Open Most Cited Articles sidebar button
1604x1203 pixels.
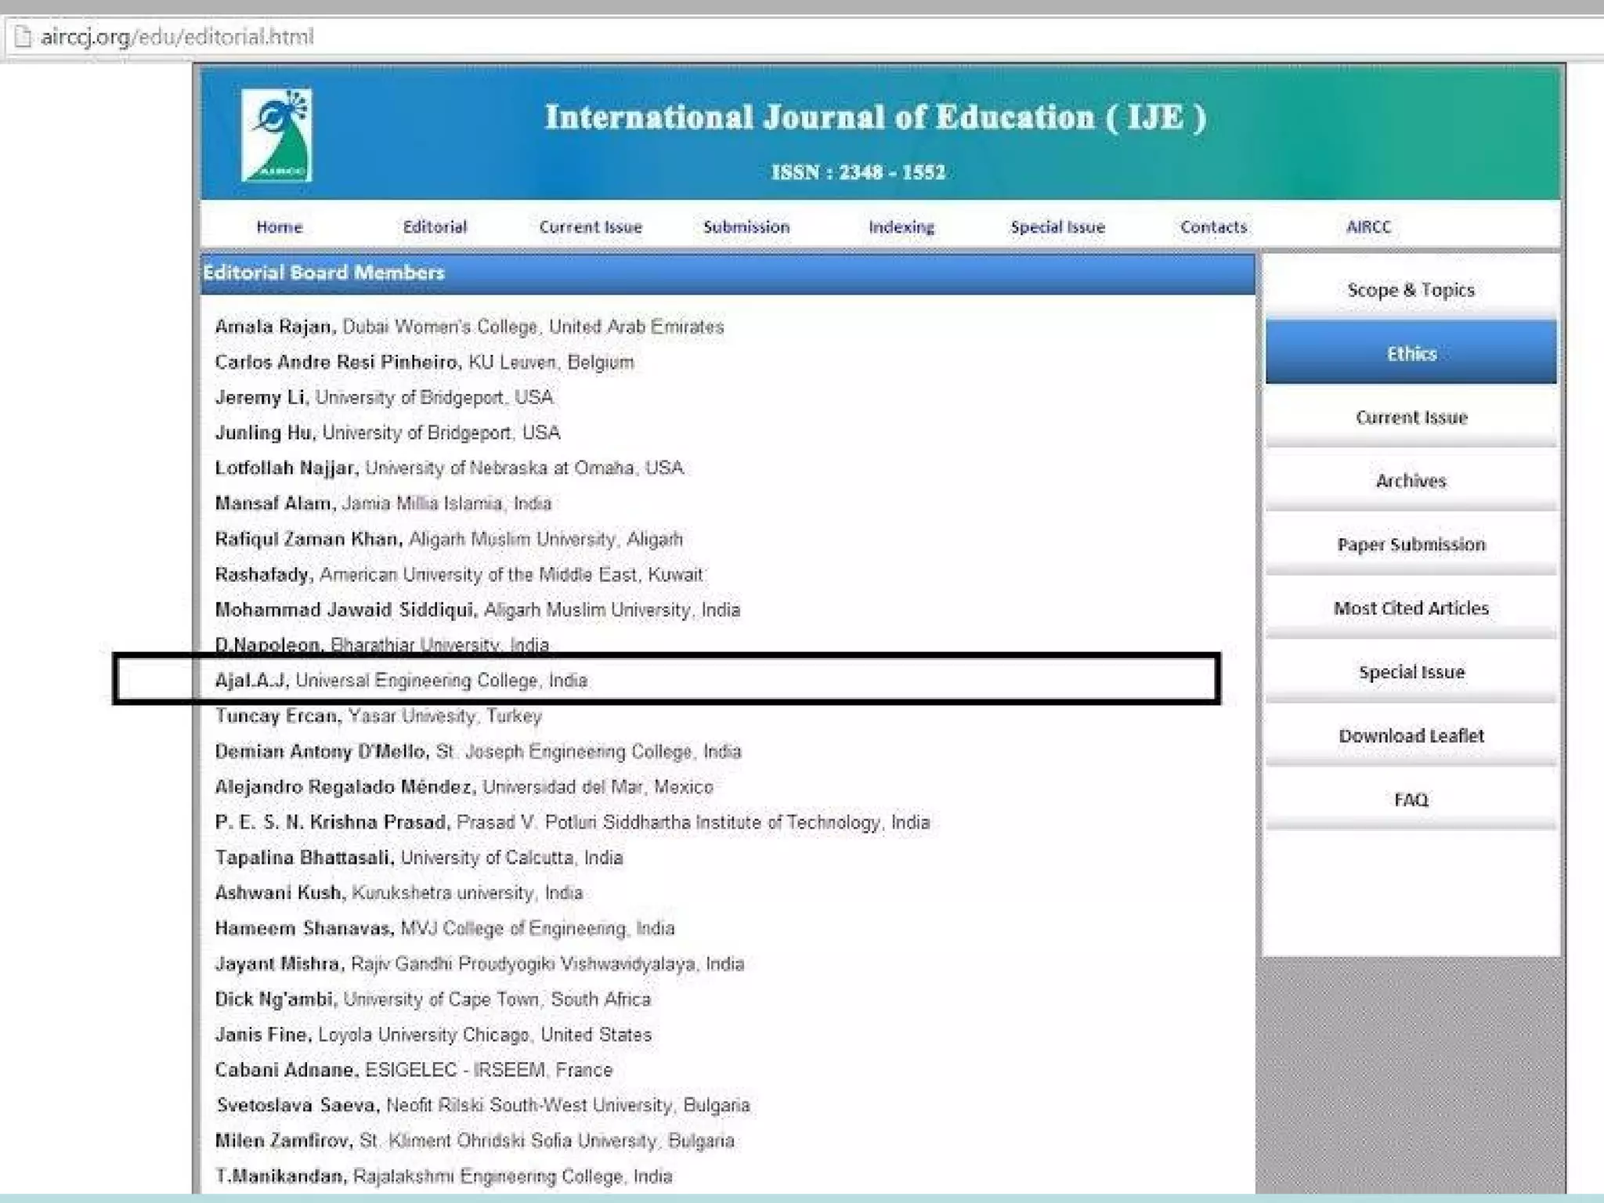1411,608
